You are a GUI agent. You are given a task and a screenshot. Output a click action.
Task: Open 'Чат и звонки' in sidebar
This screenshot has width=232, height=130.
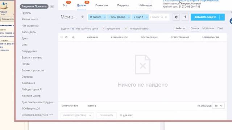(x=30, y=26)
